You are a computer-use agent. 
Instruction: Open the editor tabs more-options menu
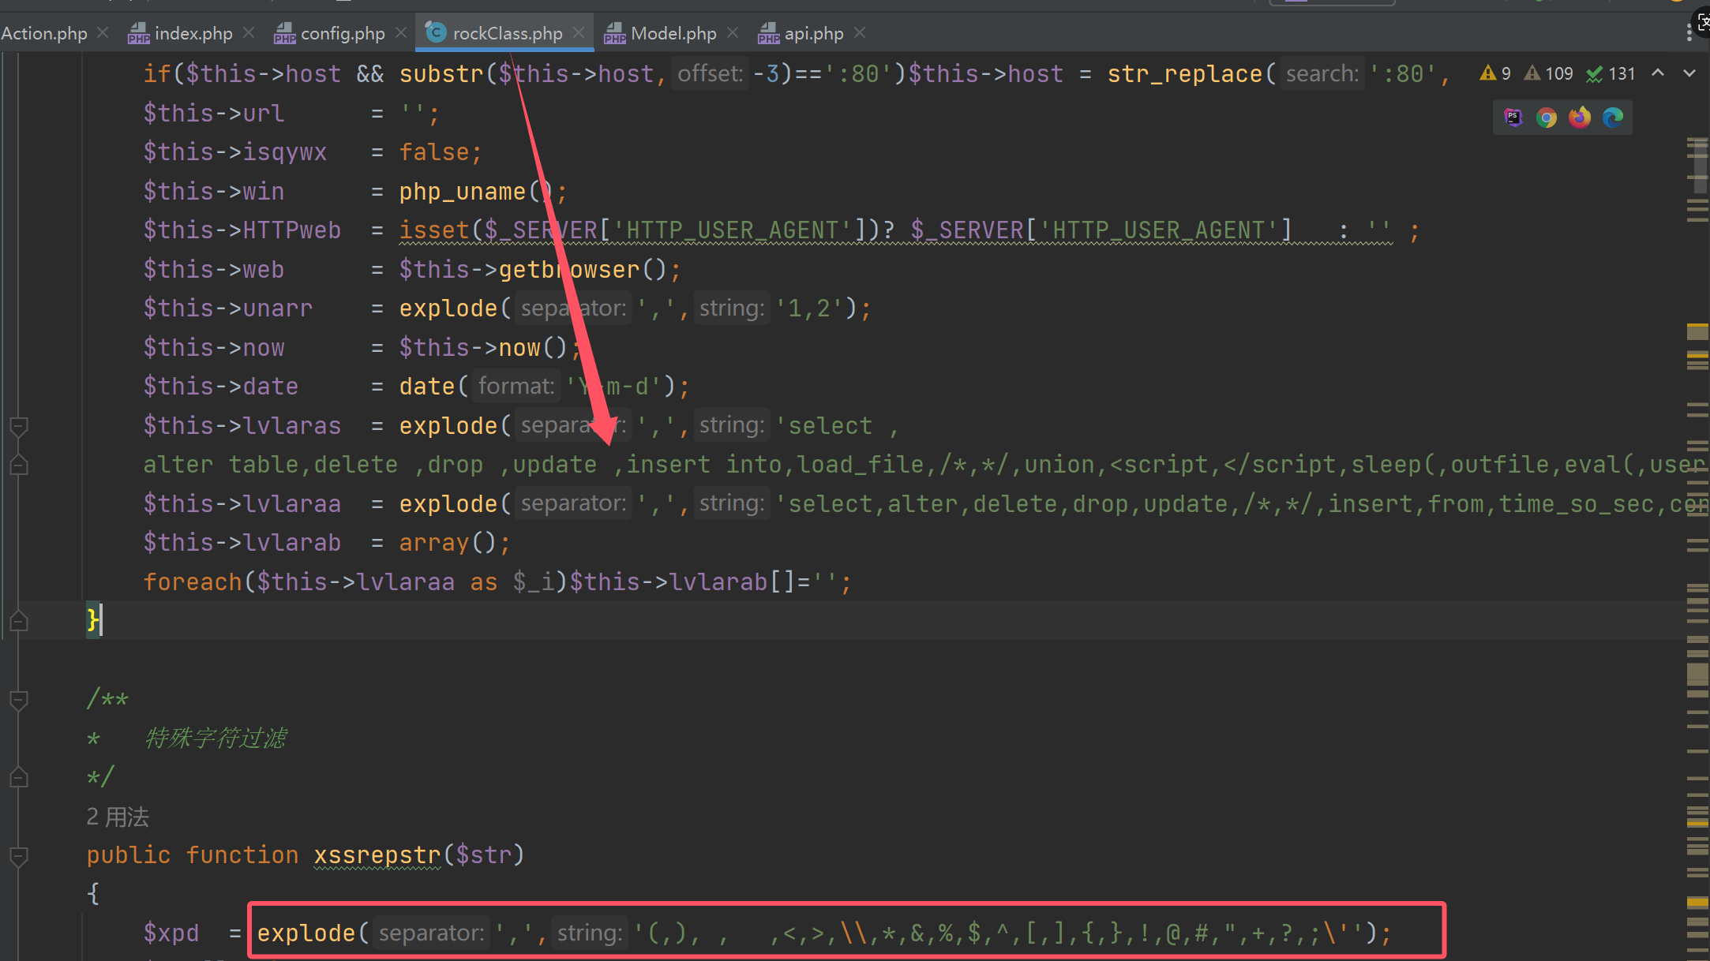(1689, 32)
